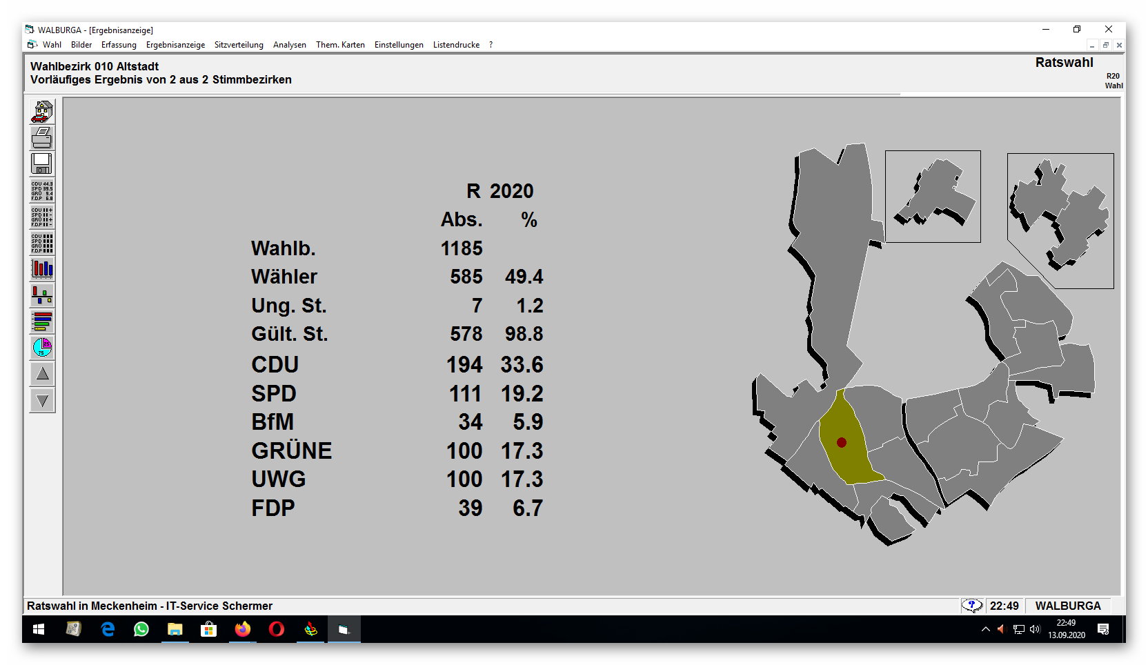1148x665 pixels.
Task: Show hidden system tray icons chevron
Action: tap(985, 629)
